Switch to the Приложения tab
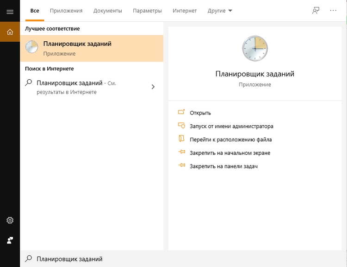Image resolution: width=347 pixels, height=267 pixels. click(66, 11)
